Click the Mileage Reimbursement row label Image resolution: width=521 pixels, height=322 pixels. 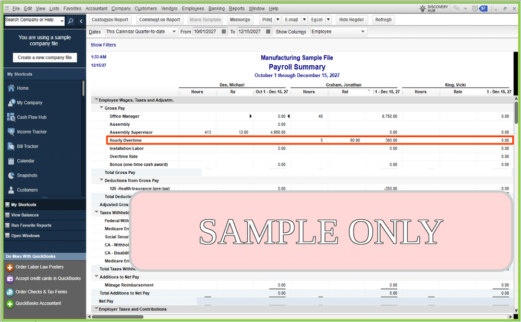pos(129,285)
